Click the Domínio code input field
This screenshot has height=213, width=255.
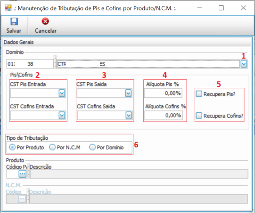[30, 64]
